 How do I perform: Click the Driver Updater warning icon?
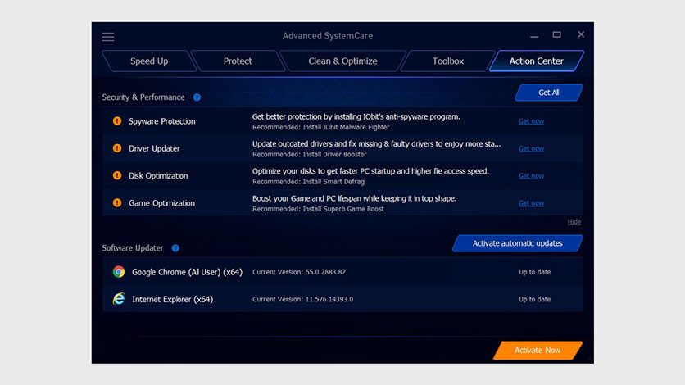pyautogui.click(x=117, y=148)
